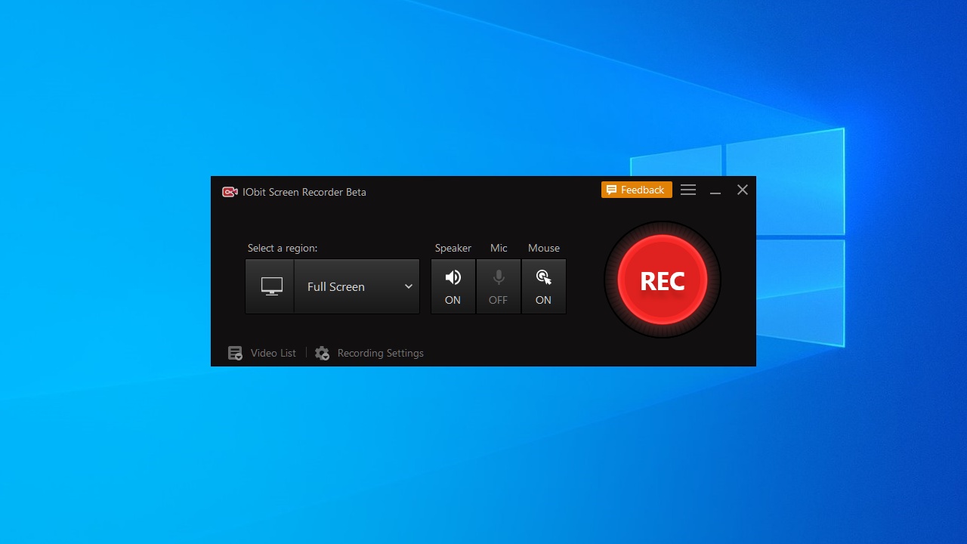The image size is (967, 544).
Task: Click the 'Select a region:' label
Action: pyautogui.click(x=283, y=248)
